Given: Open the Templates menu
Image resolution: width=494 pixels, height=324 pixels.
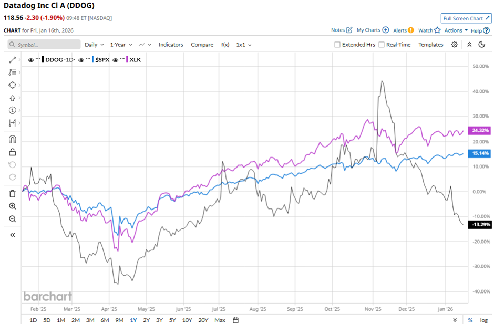Looking at the screenshot, I should pyautogui.click(x=431, y=45).
